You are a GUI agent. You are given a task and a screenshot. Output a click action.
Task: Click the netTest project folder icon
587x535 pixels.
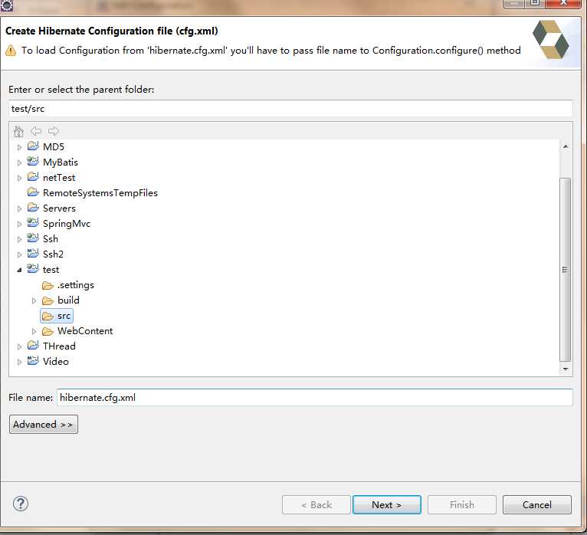[33, 177]
